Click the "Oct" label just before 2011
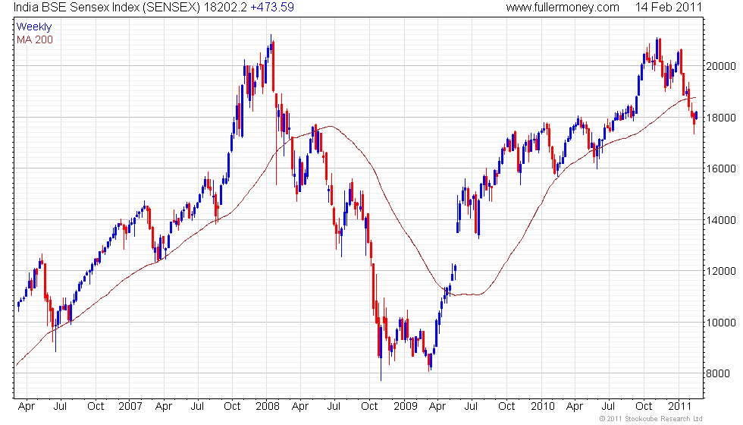 point(644,407)
